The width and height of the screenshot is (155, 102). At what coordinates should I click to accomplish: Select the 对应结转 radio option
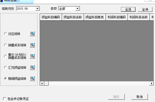click(x=5, y=34)
